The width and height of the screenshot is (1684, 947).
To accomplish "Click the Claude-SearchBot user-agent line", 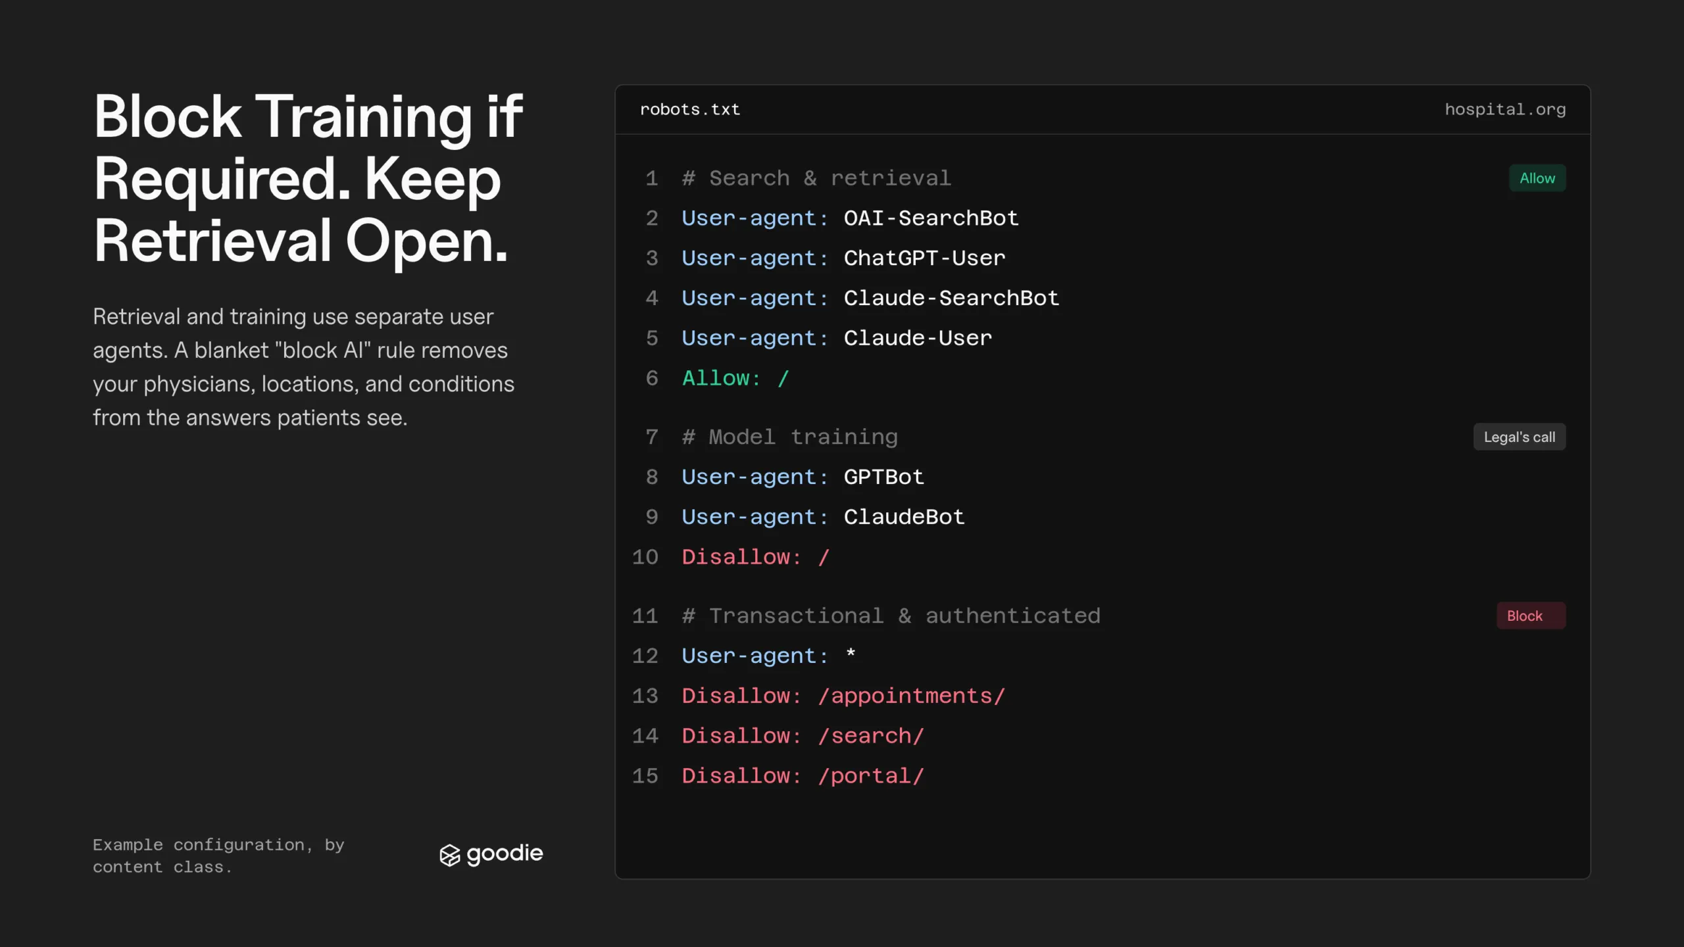I will [x=870, y=298].
